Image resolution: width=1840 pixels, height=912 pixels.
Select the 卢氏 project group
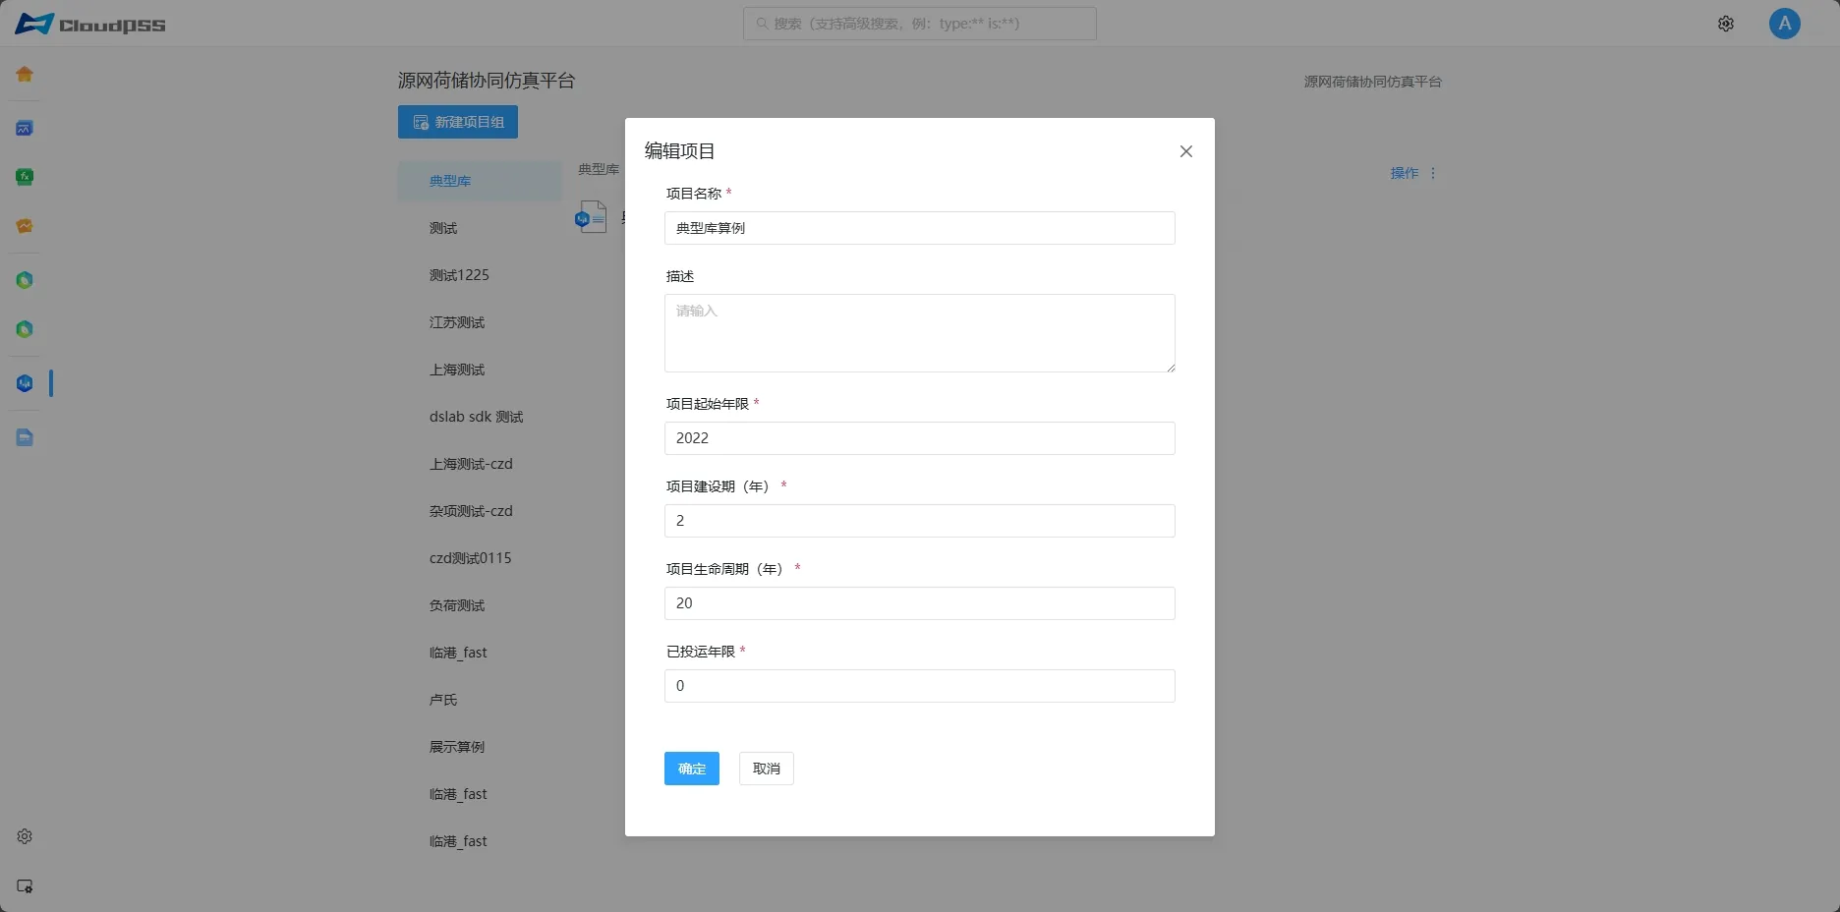(480, 700)
